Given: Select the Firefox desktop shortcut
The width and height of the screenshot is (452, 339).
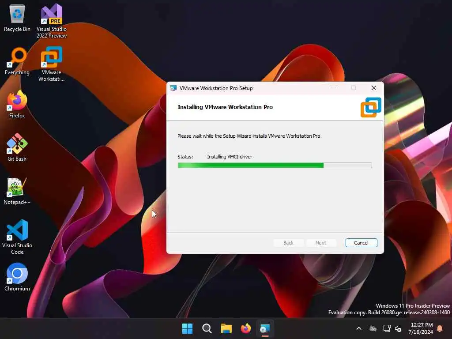Looking at the screenshot, I should pyautogui.click(x=17, y=104).
